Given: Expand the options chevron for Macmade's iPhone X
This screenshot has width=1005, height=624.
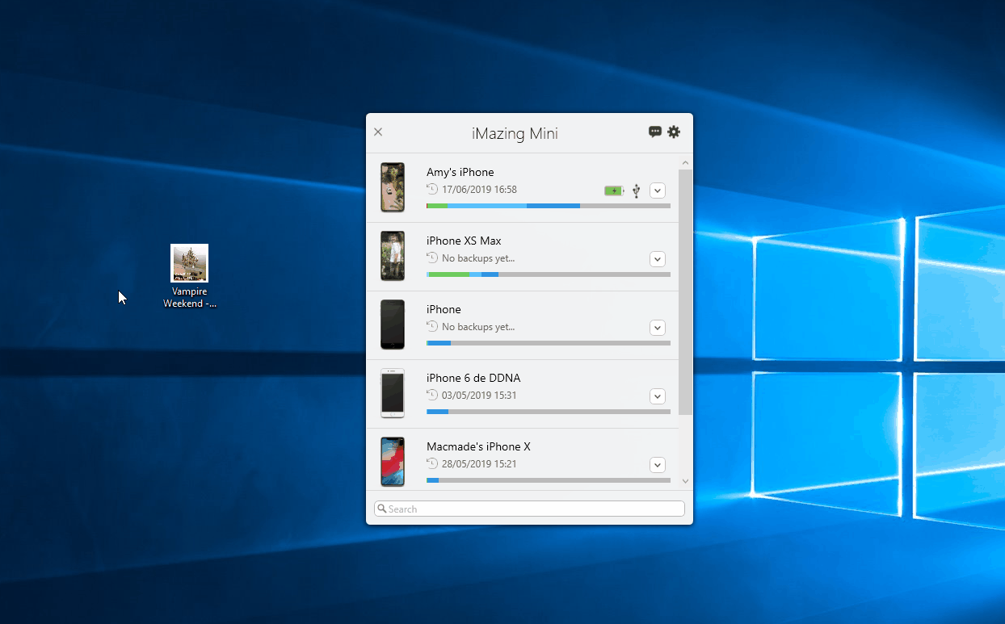Looking at the screenshot, I should (657, 465).
